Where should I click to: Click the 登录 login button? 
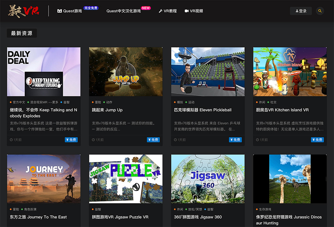pos(301,11)
